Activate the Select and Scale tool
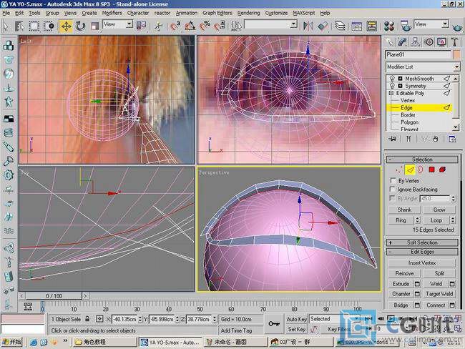465x349 pixels. [x=94, y=26]
